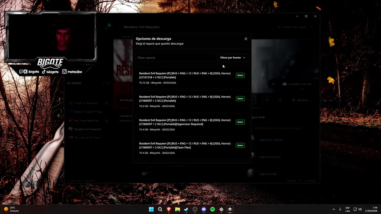Viewport: 381px width, 214px height.
Task: Choose the Clean Files repack entry
Action: [192, 148]
